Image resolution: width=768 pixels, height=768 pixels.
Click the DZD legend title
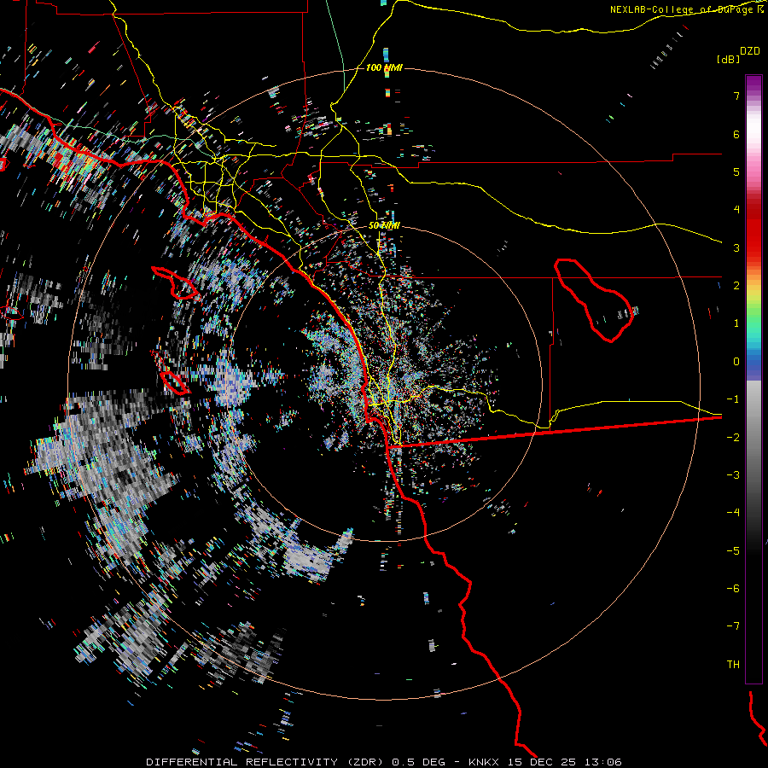[x=749, y=51]
